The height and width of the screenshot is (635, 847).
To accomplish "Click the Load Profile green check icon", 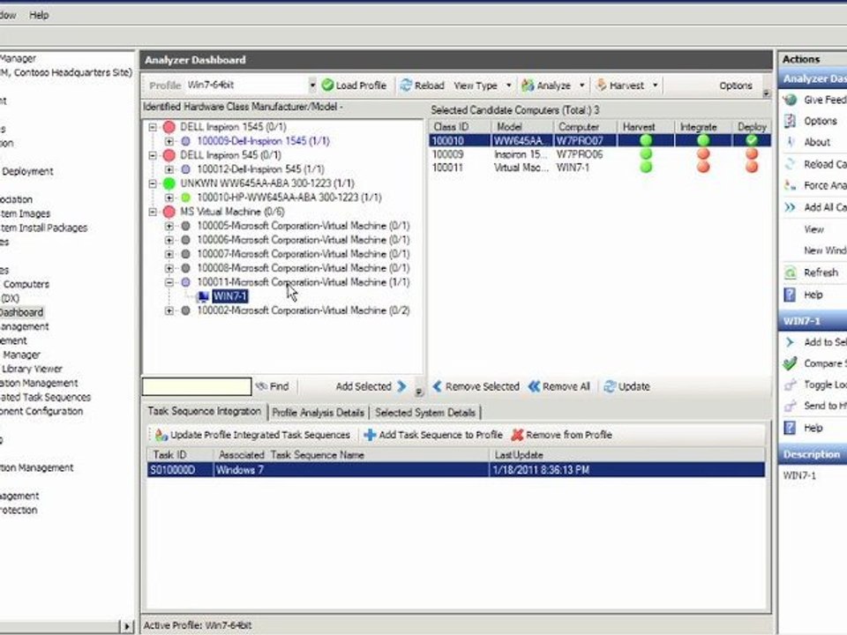I will (x=327, y=86).
